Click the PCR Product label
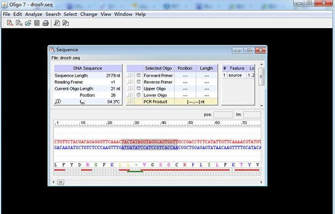Viewport: 335px width, 214px height. [x=155, y=102]
